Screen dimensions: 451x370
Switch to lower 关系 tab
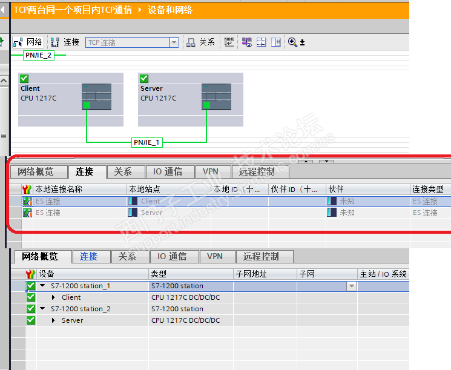[x=130, y=256]
